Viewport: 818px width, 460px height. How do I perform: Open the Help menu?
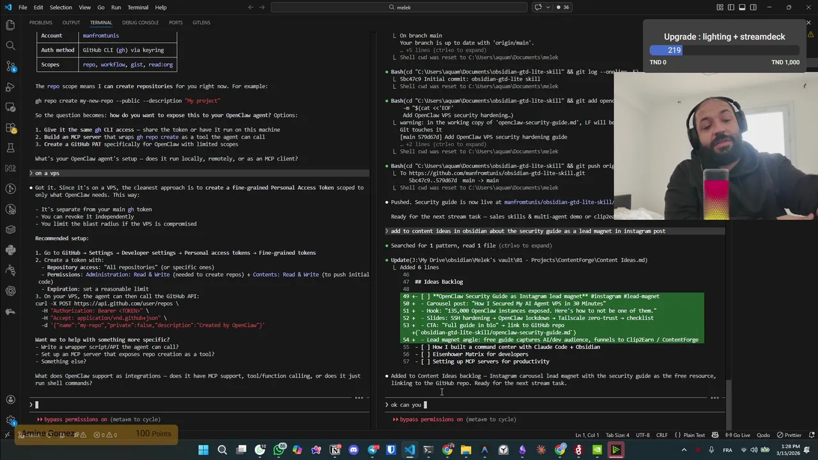coord(160,7)
